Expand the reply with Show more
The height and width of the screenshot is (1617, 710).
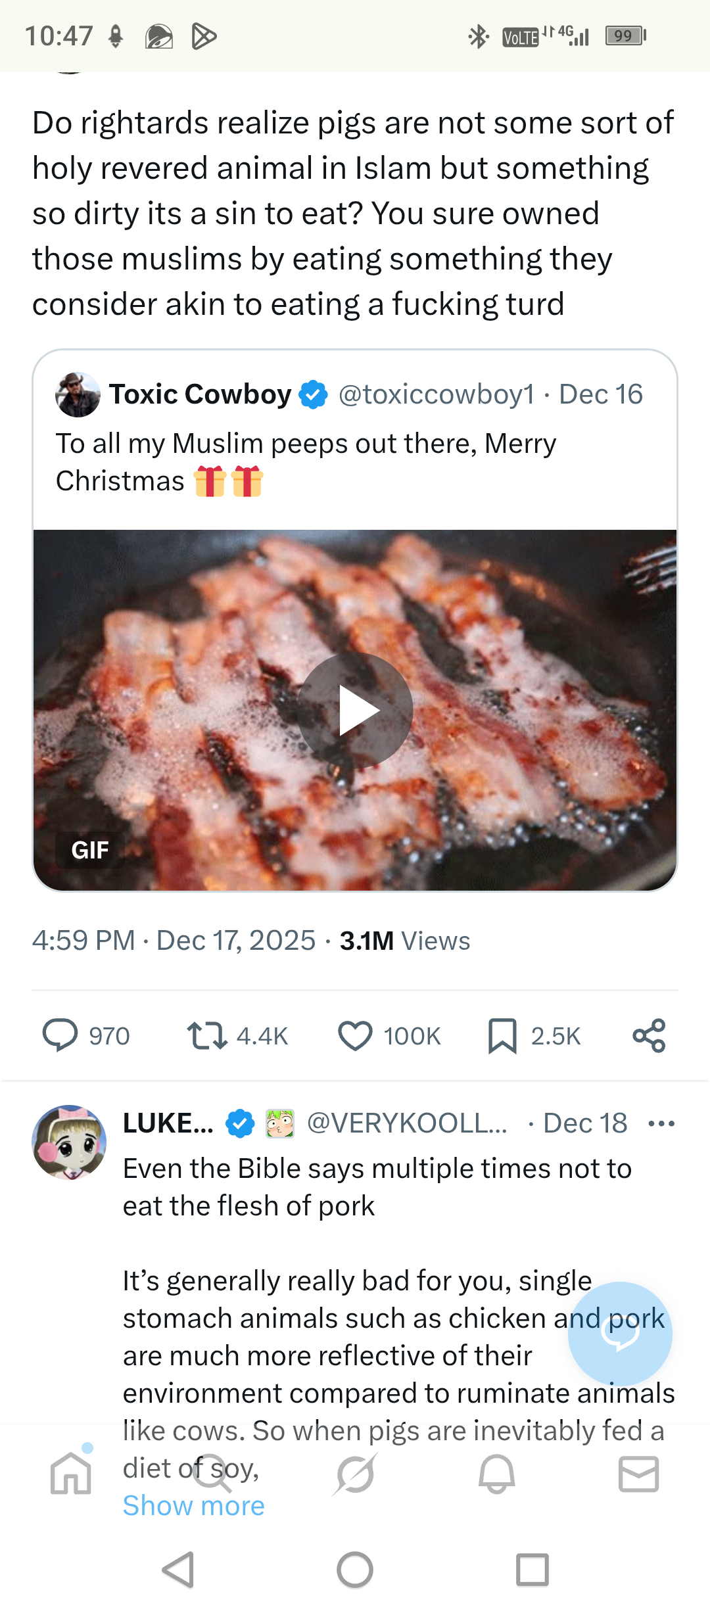coord(193,1505)
